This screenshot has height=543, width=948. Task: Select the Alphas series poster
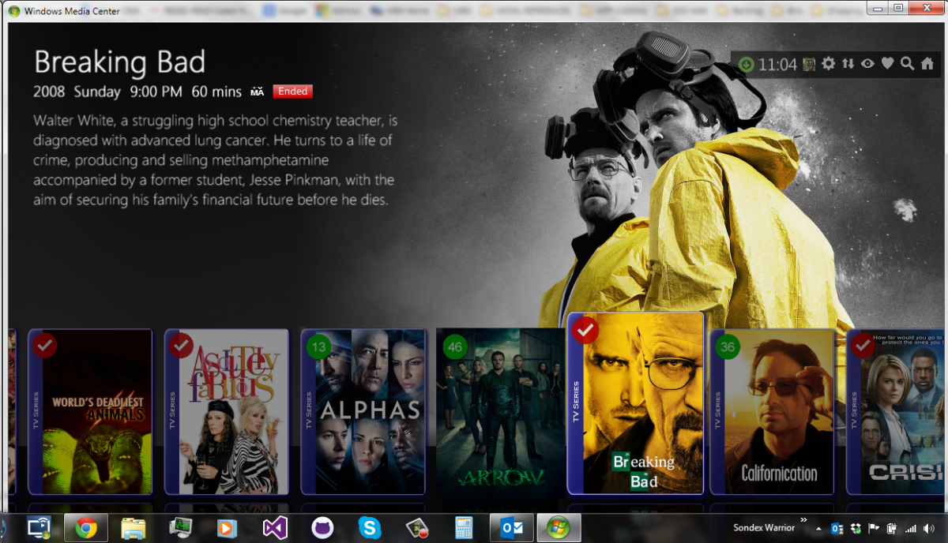pyautogui.click(x=363, y=412)
